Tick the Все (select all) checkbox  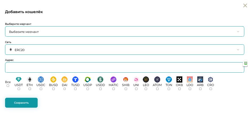tap(8, 86)
